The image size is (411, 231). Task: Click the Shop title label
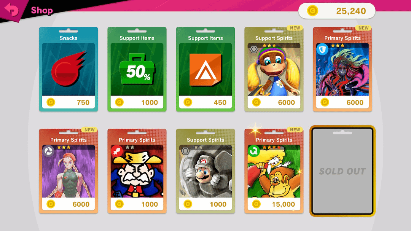point(42,11)
